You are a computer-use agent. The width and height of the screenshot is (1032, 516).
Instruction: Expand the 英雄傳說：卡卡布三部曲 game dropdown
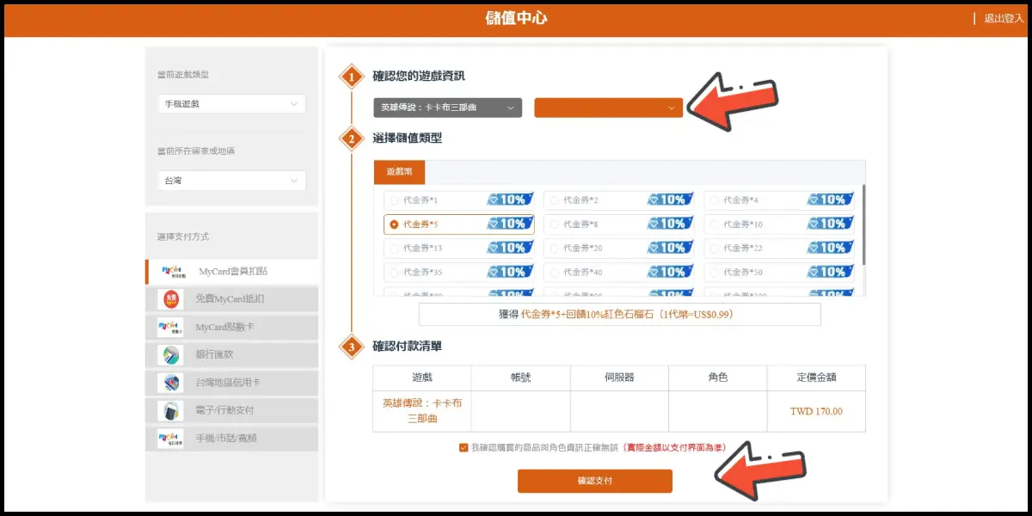point(447,107)
